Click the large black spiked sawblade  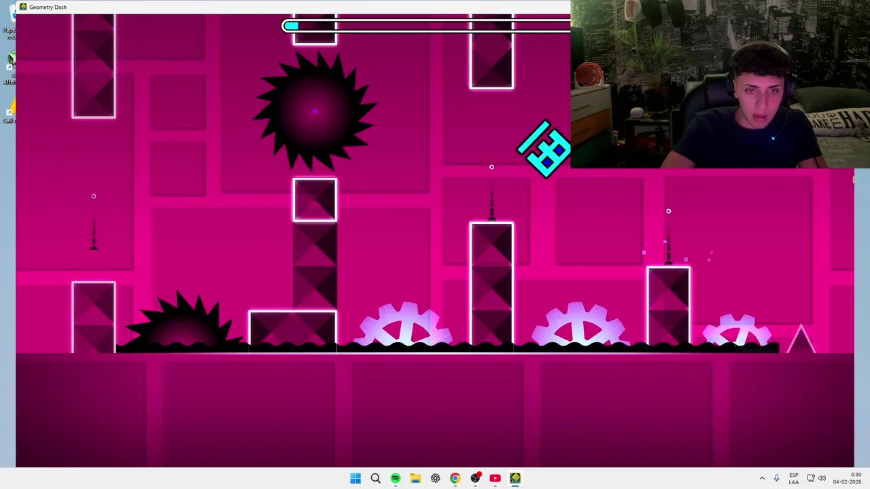pyautogui.click(x=315, y=111)
